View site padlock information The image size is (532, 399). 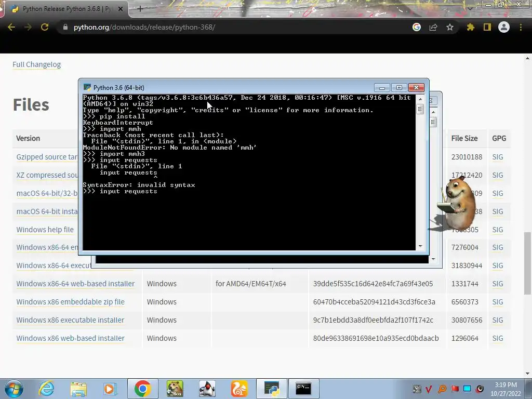(65, 27)
